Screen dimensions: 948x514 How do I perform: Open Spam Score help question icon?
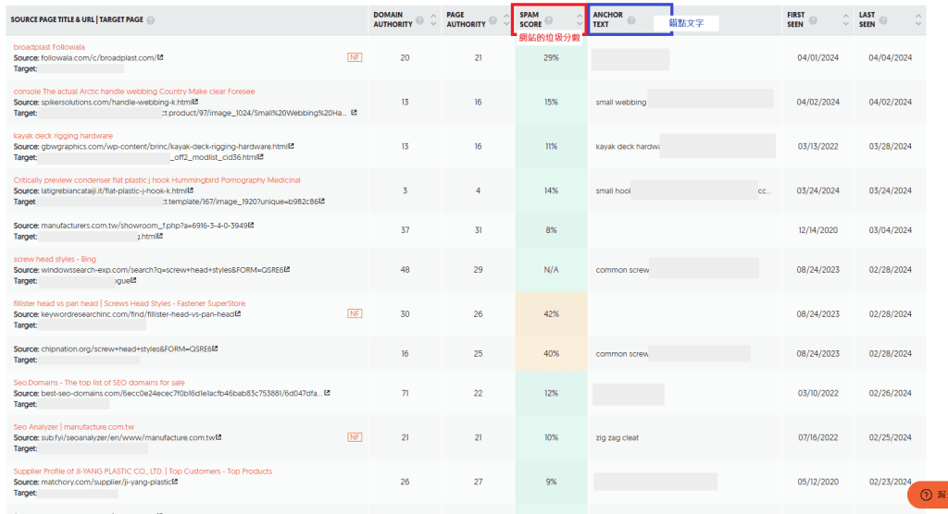point(548,20)
